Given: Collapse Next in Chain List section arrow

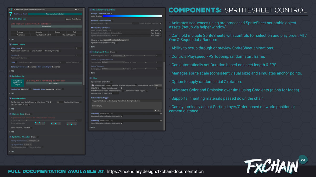Looking at the screenshot, I should pyautogui.click(x=10, y=19).
